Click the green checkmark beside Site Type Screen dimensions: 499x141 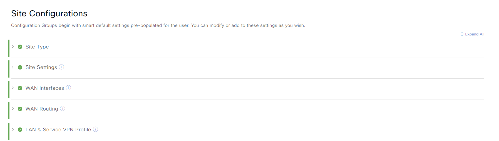tap(20, 47)
